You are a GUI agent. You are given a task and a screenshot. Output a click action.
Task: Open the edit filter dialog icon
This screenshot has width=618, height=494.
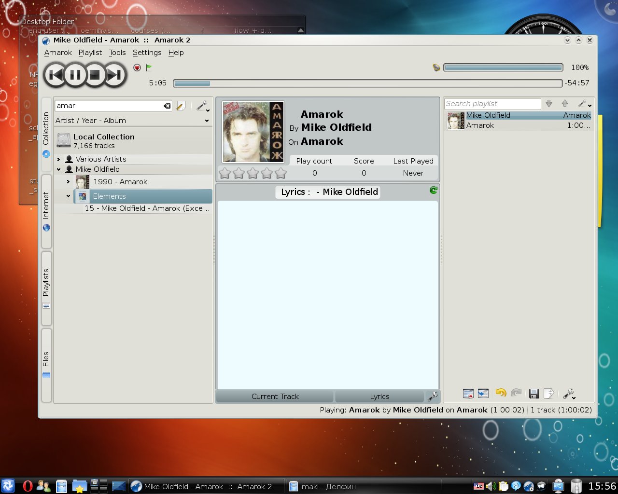181,106
